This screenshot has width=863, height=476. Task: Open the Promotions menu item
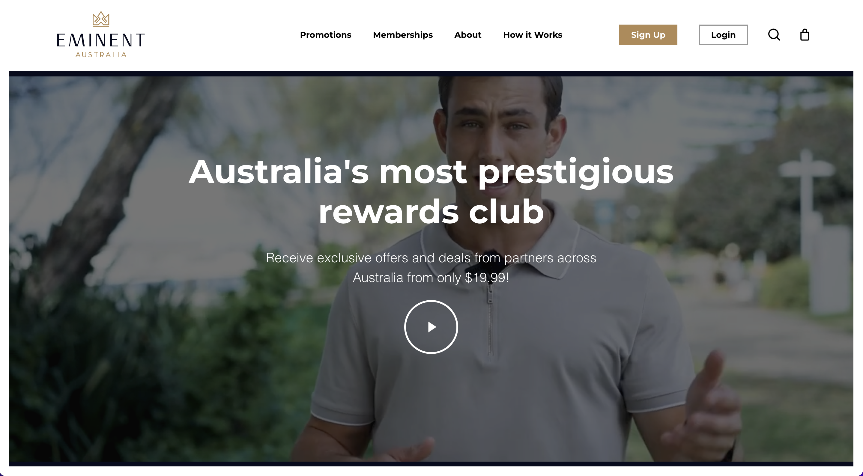325,35
